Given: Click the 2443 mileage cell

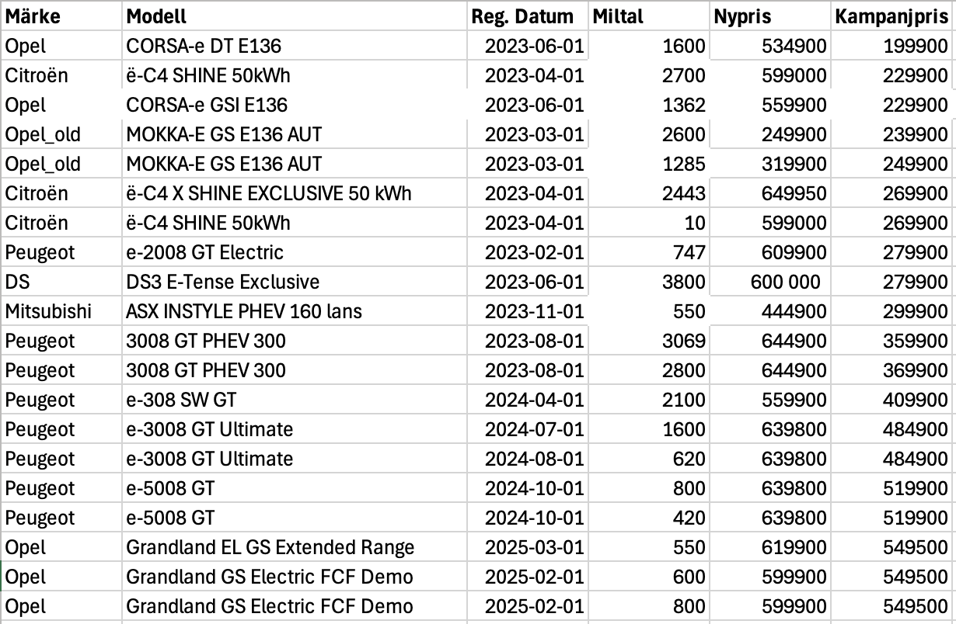Looking at the screenshot, I should (649, 193).
